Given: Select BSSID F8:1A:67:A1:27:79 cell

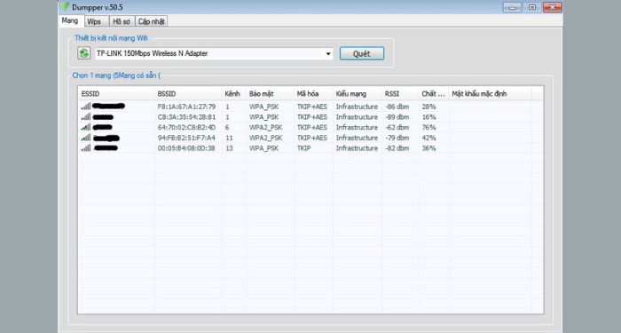Looking at the screenshot, I should pos(186,107).
